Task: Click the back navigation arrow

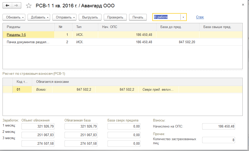Action: point(7,5)
